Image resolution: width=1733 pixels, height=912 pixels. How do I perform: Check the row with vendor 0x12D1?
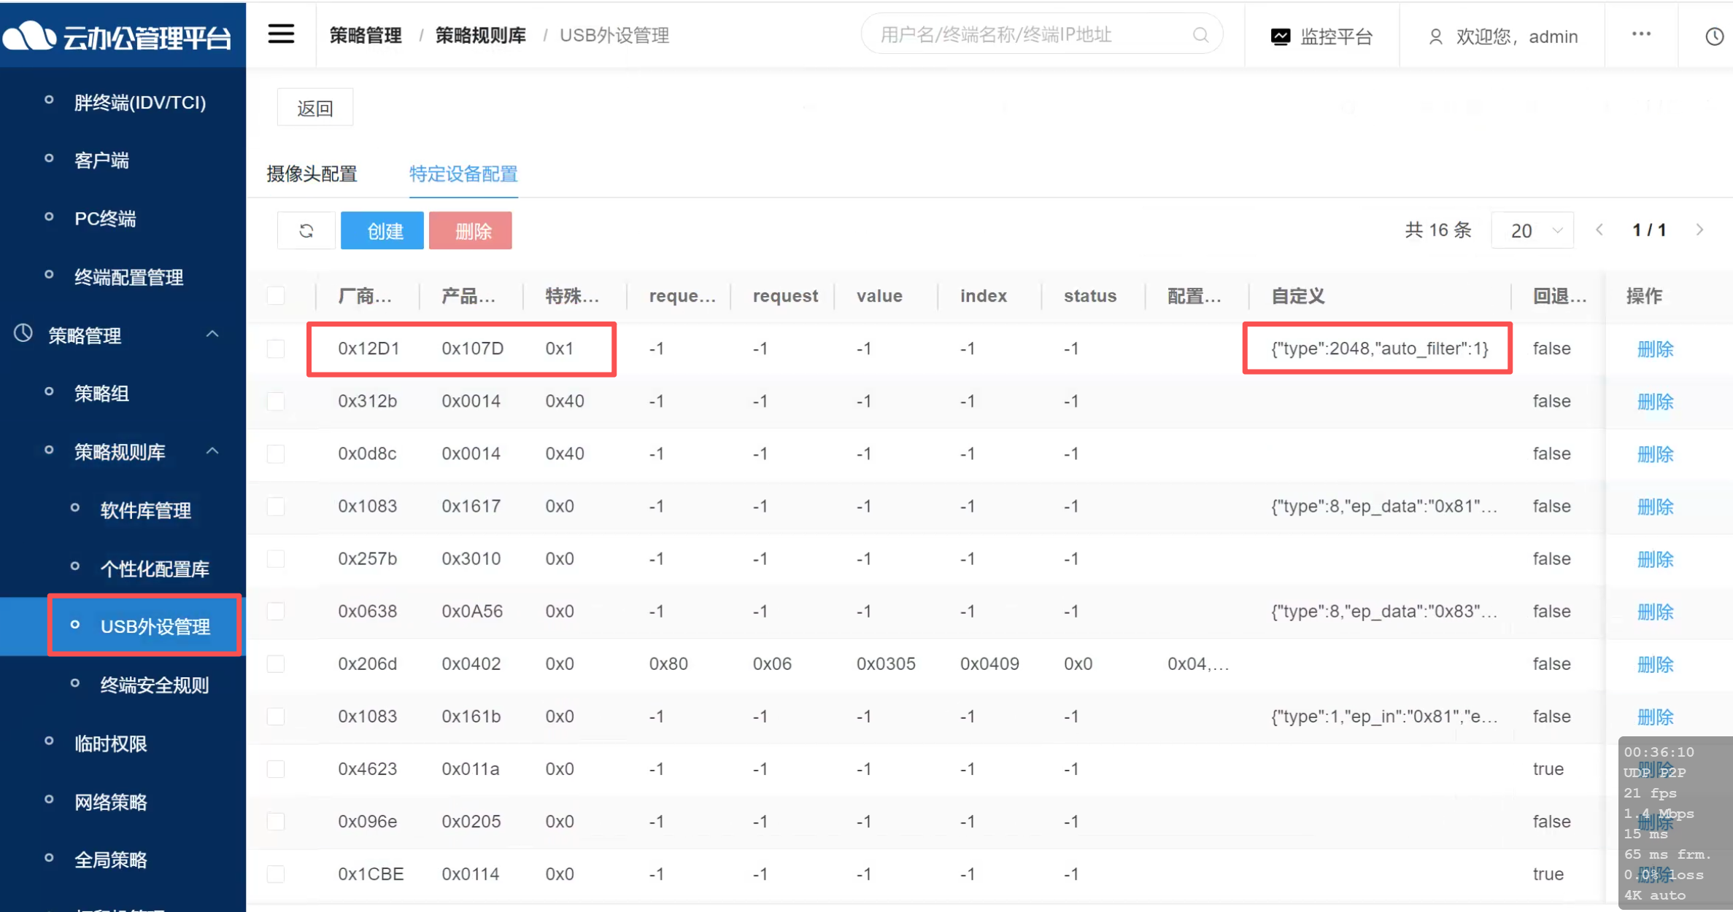276,348
